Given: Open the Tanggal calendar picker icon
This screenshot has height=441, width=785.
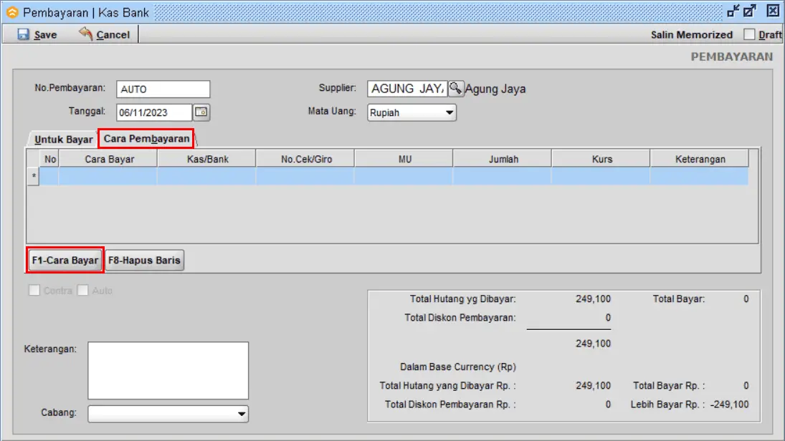Looking at the screenshot, I should click(201, 112).
